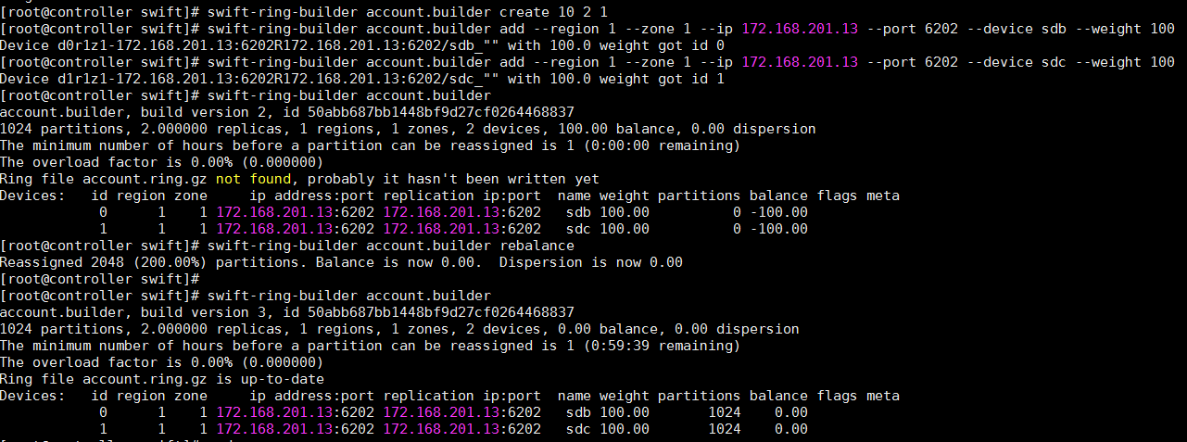Select the '-100.00' balance in the sdc row
The height and width of the screenshot is (442, 1187).
[779, 229]
